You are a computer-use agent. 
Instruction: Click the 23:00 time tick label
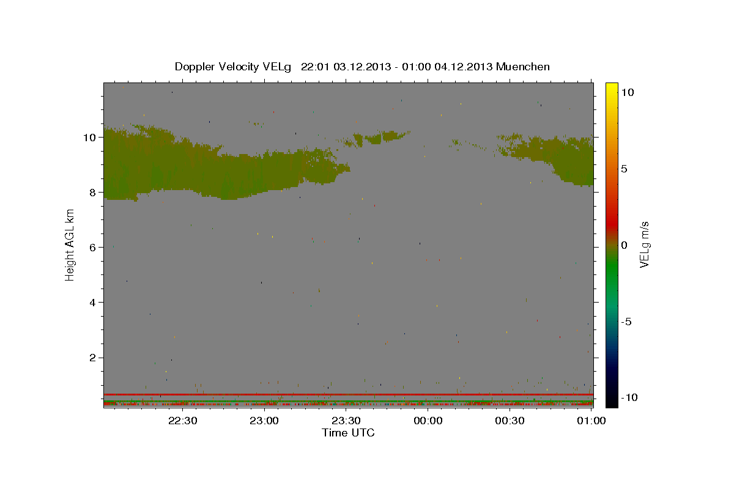click(265, 421)
